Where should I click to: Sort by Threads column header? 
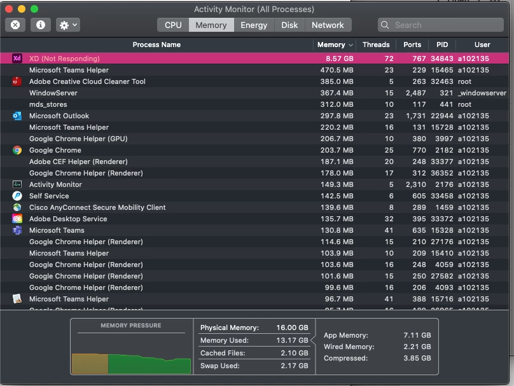376,45
